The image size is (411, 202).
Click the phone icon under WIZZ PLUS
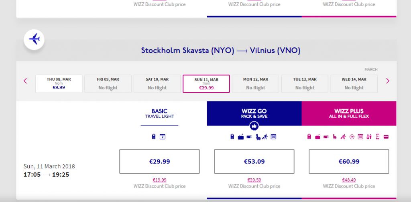378,137
